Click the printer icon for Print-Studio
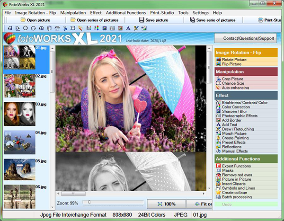The width and height of the screenshot is (284, 221). click(x=260, y=20)
